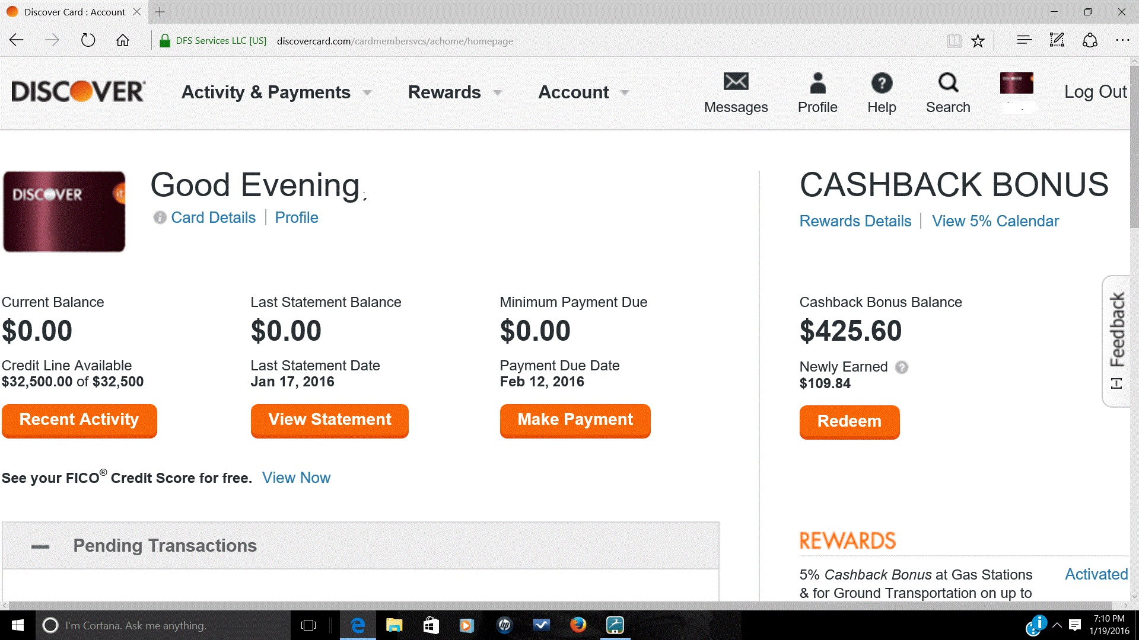Open a new browser tab
The width and height of the screenshot is (1139, 640).
(x=160, y=12)
